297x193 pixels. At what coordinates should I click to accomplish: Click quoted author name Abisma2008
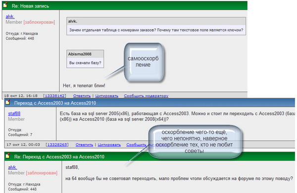[80, 54]
